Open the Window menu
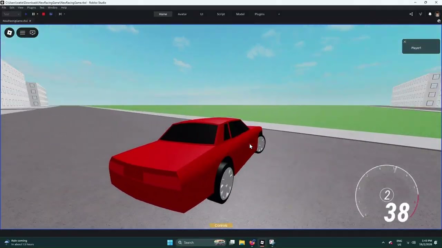The height and width of the screenshot is (248, 442). click(52, 8)
